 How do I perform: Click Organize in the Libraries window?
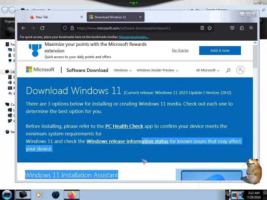(10, 21)
